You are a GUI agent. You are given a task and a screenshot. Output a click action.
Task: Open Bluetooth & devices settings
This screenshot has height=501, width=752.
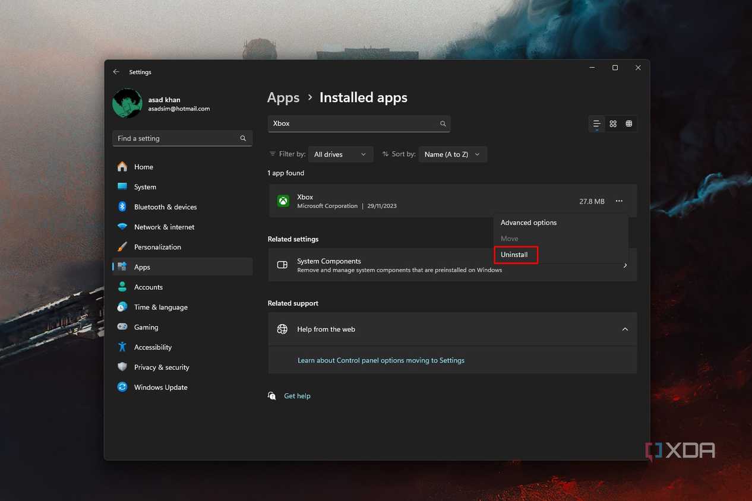[x=166, y=207]
